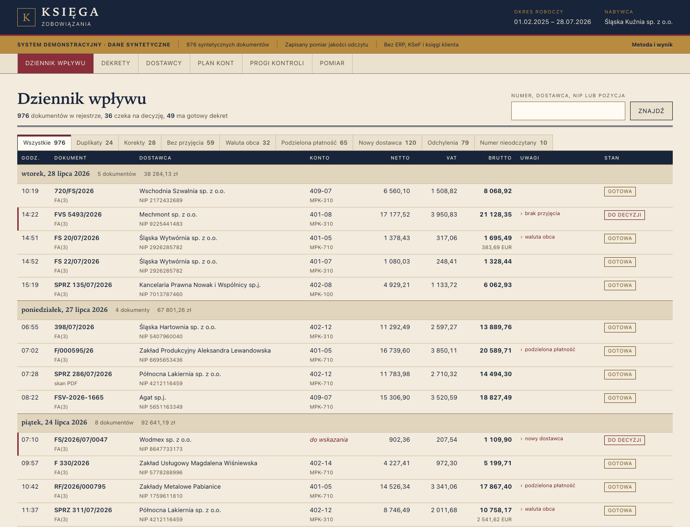Open document SPRZ 135/07/2026

83,285
